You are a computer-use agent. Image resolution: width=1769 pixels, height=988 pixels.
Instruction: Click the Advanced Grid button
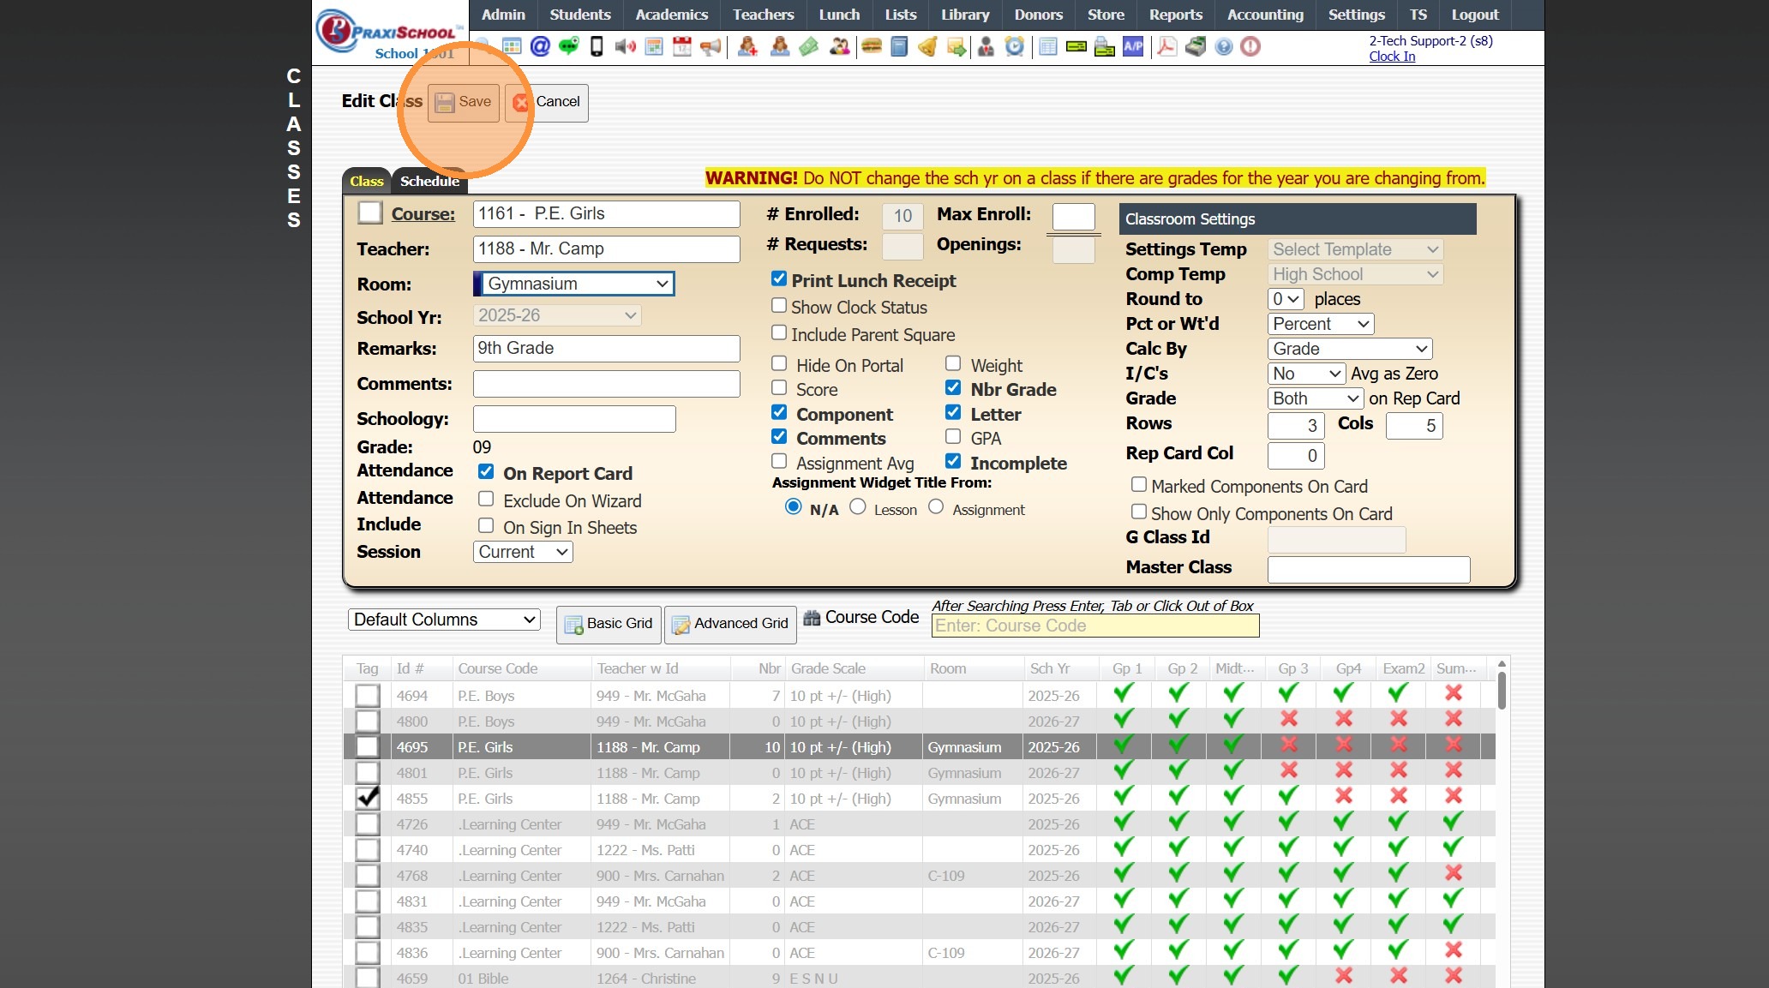click(730, 624)
